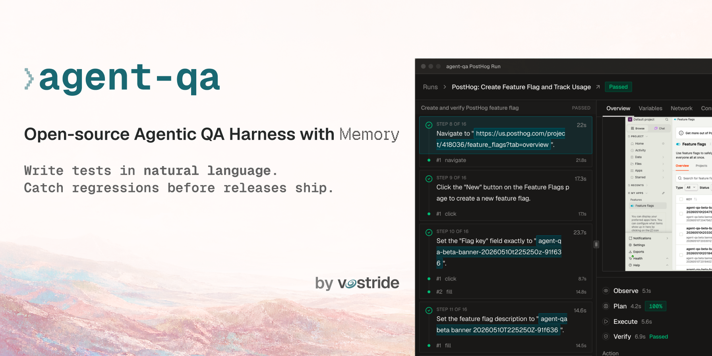The image size is (712, 356).
Task: Click the green check icon on Step 8
Action: pyautogui.click(x=429, y=125)
